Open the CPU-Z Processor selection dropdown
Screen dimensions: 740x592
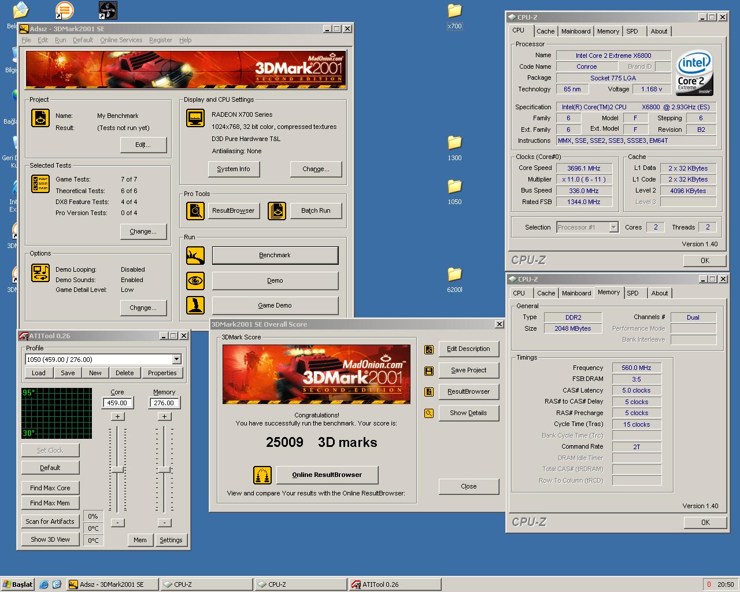pos(613,227)
